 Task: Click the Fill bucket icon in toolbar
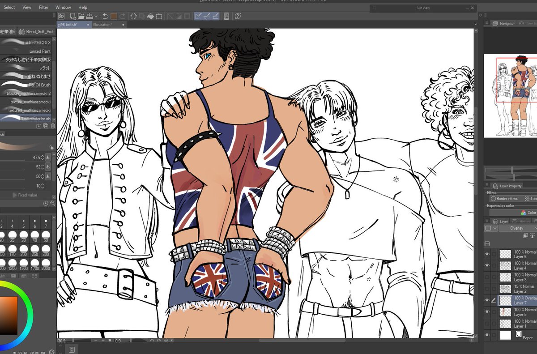click(x=151, y=16)
